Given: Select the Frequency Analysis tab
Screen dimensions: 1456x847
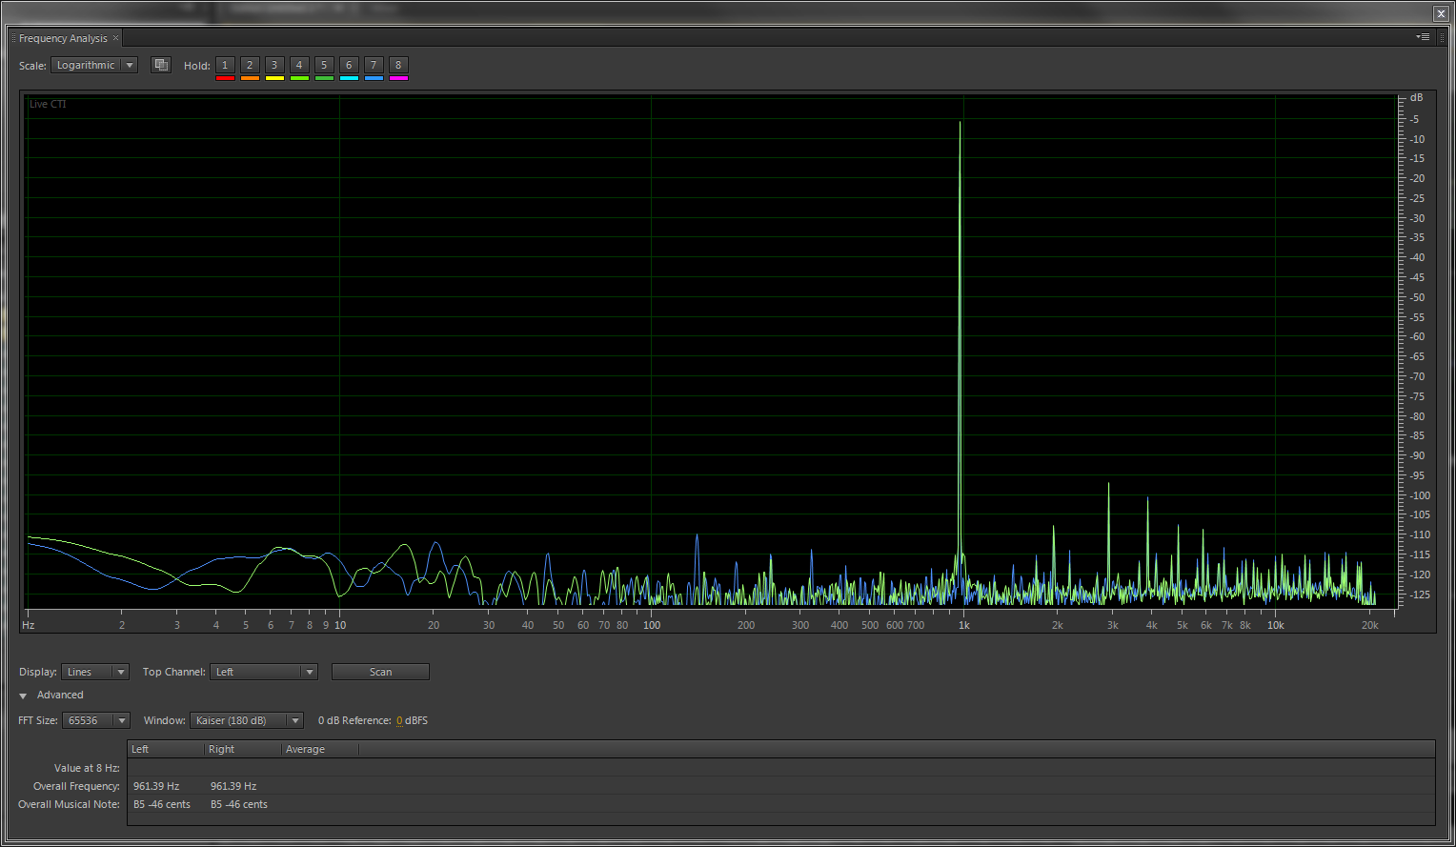Looking at the screenshot, I should [63, 38].
